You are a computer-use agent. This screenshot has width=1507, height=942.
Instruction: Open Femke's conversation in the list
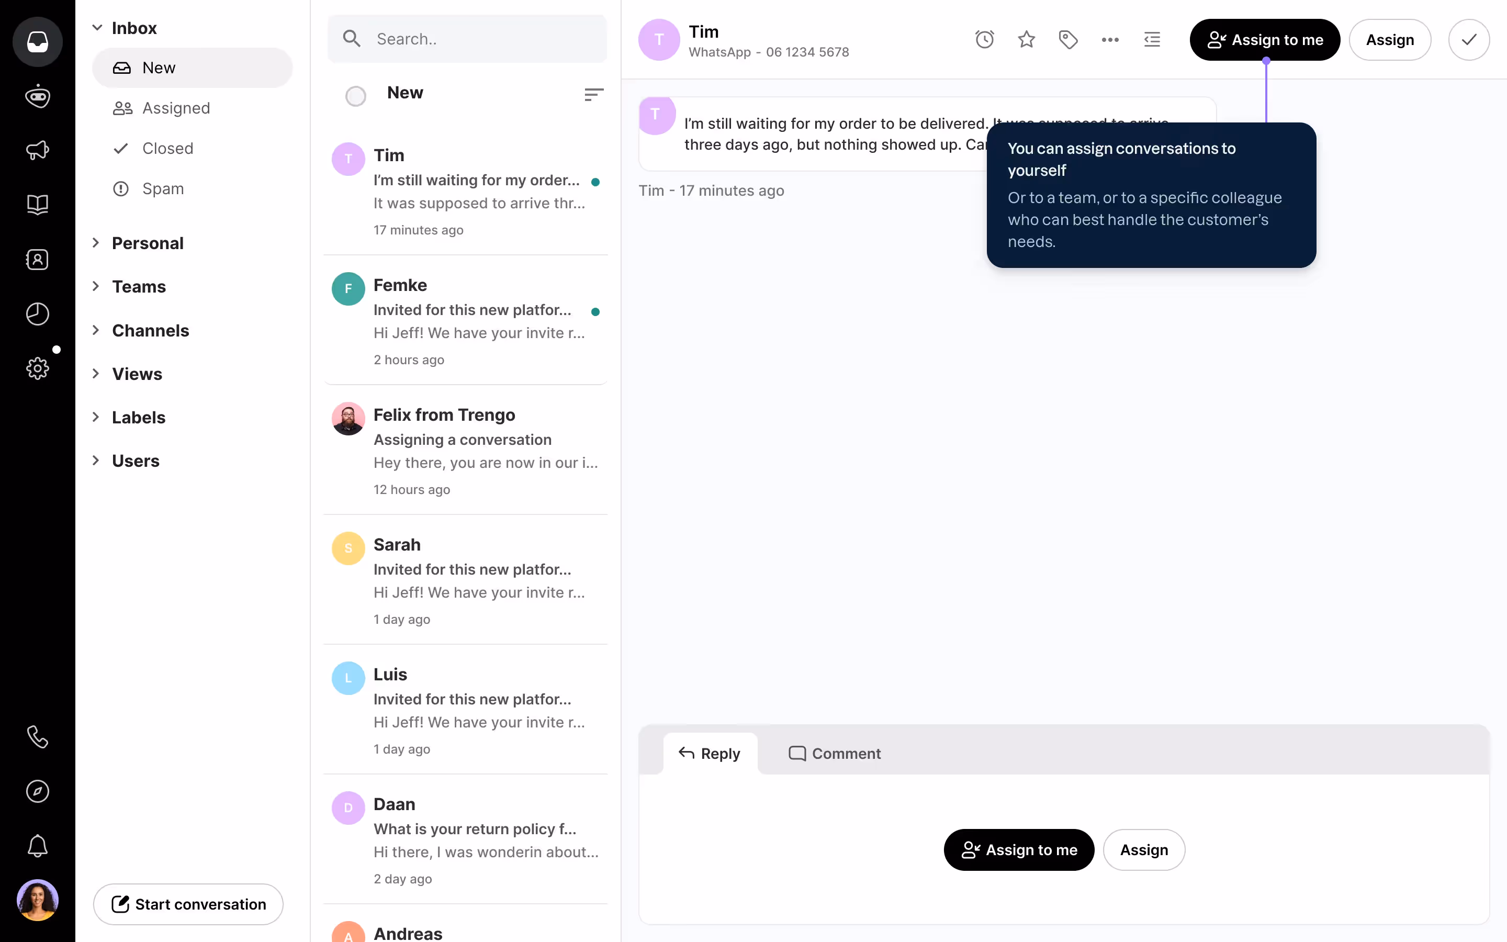[x=465, y=321]
